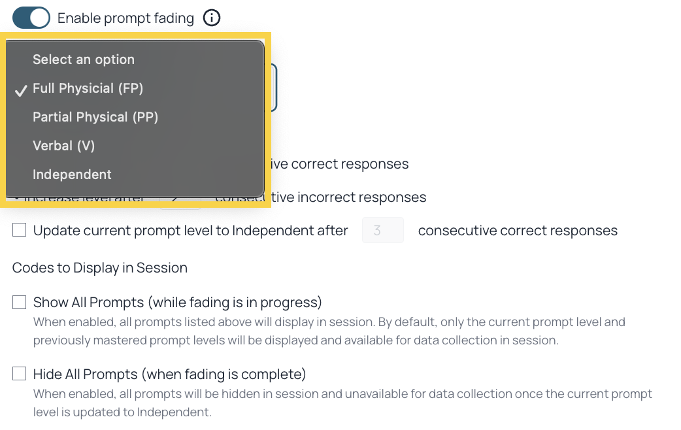Viewport: 681px width, 430px height.
Task: Click the 'consecutive incorrect responses' text
Action: [320, 197]
